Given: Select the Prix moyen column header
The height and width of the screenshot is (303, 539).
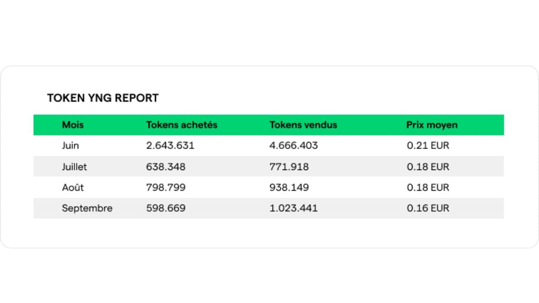Looking at the screenshot, I should point(432,125).
